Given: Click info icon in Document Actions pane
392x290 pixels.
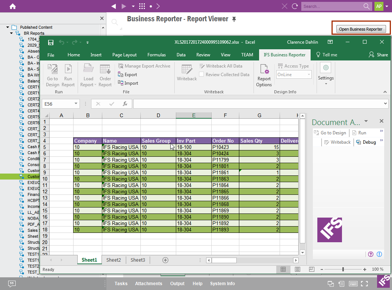Looking at the screenshot, I should (379, 254).
